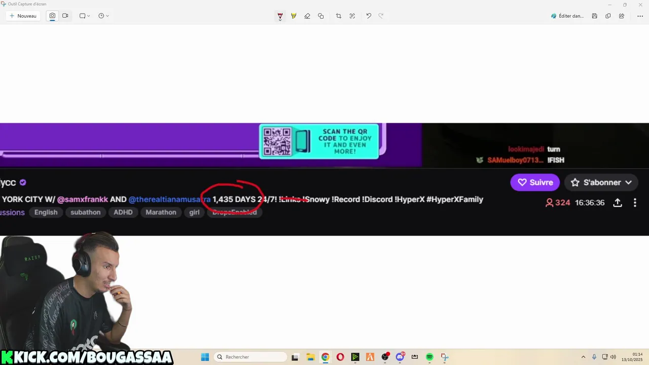Click the ADHD tag

pos(123,212)
